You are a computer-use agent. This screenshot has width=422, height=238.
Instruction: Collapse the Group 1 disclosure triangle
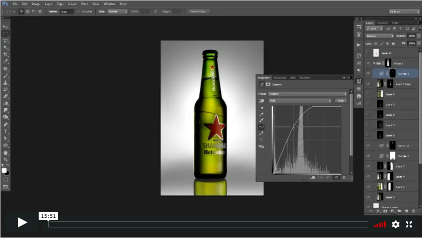pyautogui.click(x=374, y=63)
